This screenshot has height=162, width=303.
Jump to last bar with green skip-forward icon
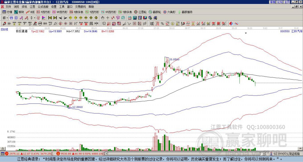55,18
